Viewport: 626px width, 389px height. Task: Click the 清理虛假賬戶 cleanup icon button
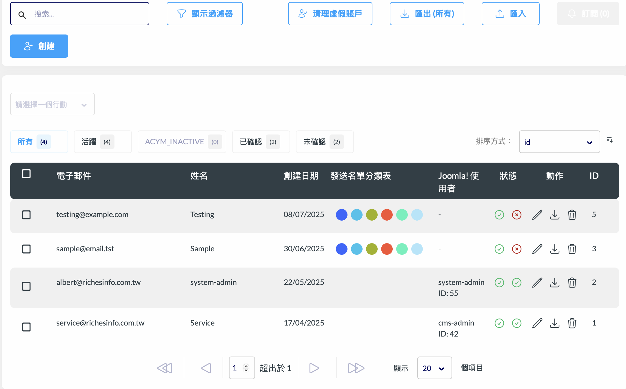point(330,13)
